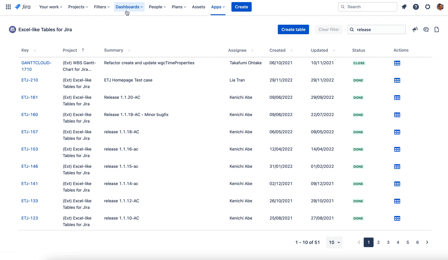Open the feedback speech-bubble icon
The height and width of the screenshot is (260, 448).
click(426, 29)
